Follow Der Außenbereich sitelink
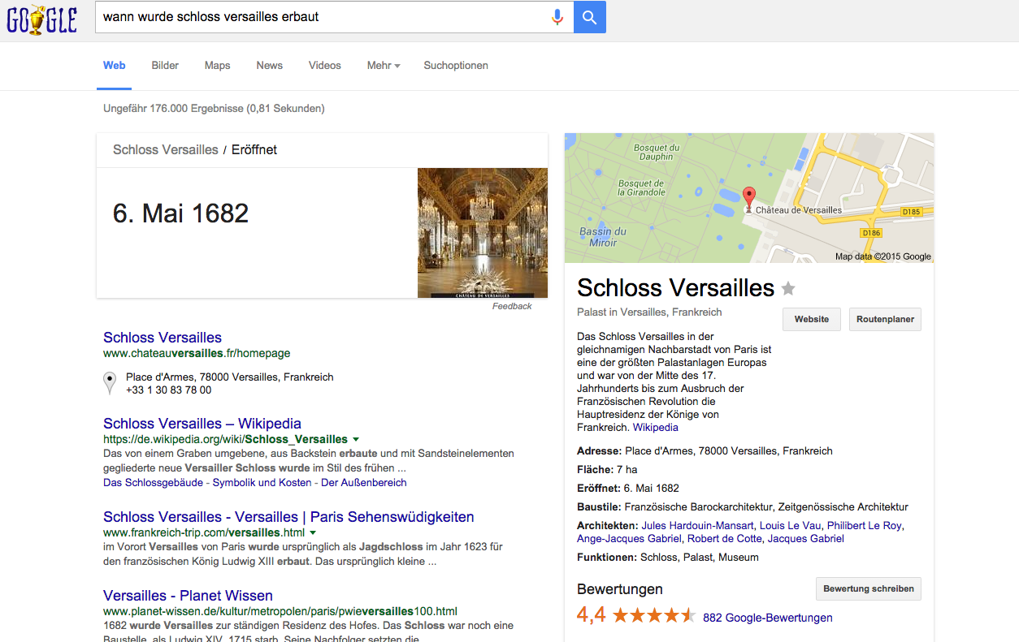The width and height of the screenshot is (1019, 642). [364, 482]
